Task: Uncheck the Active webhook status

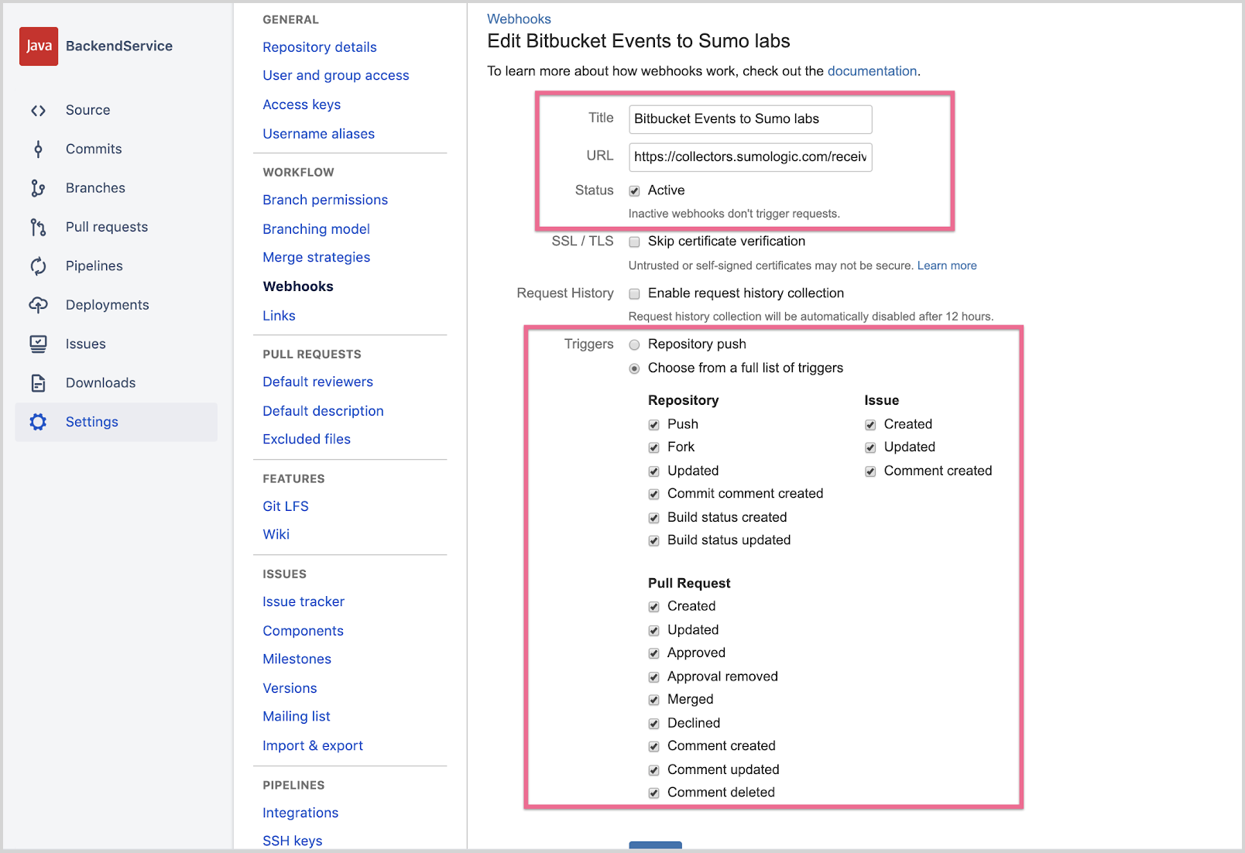Action: (x=634, y=190)
